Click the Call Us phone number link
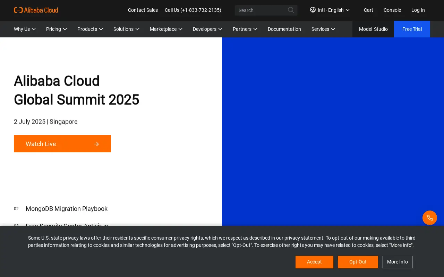 [x=193, y=10]
